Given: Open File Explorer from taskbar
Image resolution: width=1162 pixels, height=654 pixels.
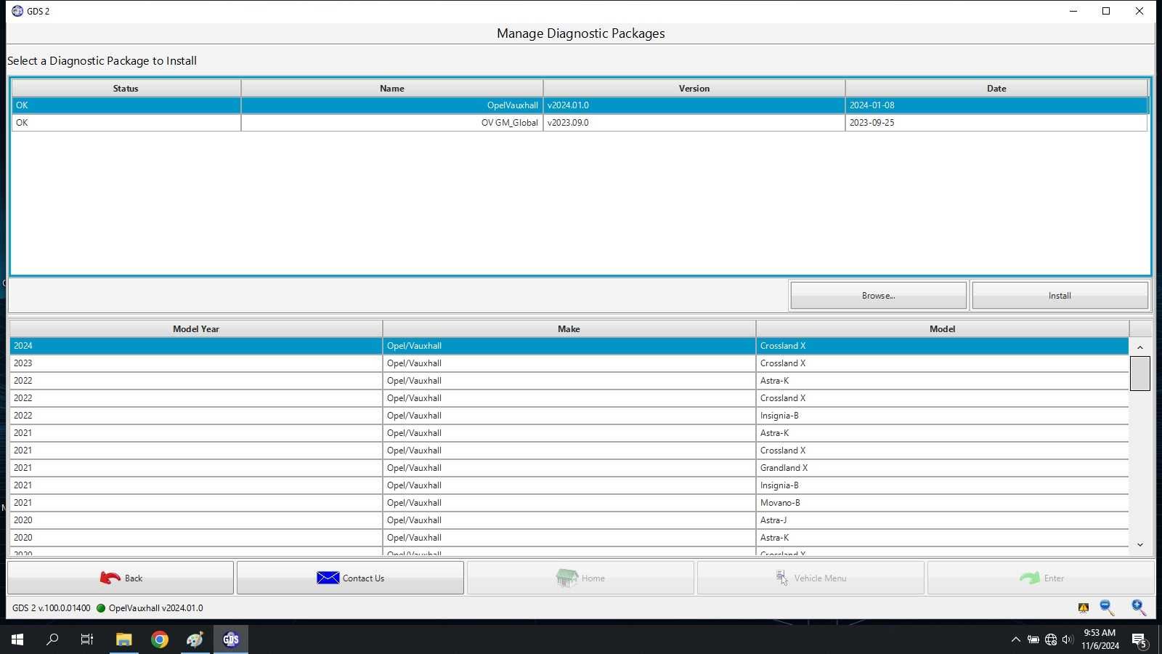Looking at the screenshot, I should point(123,639).
